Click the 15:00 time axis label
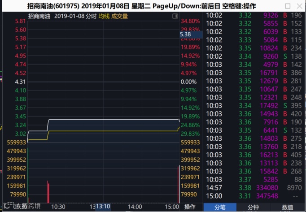Viewport: 306px width, 212px height. pos(172,207)
